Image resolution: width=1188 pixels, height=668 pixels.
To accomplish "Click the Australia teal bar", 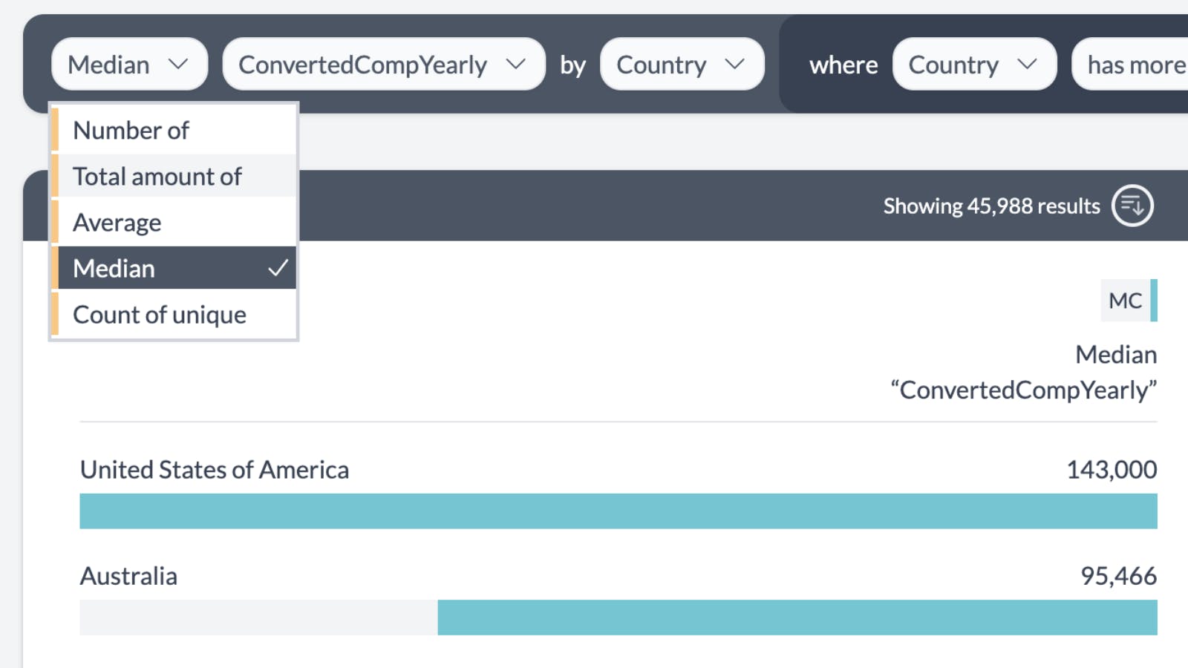I will pos(797,618).
